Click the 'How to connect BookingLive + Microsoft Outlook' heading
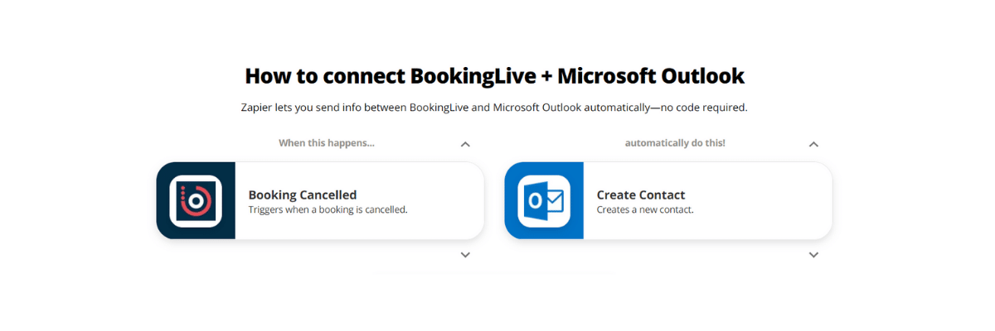The width and height of the screenshot is (995, 331). [495, 76]
